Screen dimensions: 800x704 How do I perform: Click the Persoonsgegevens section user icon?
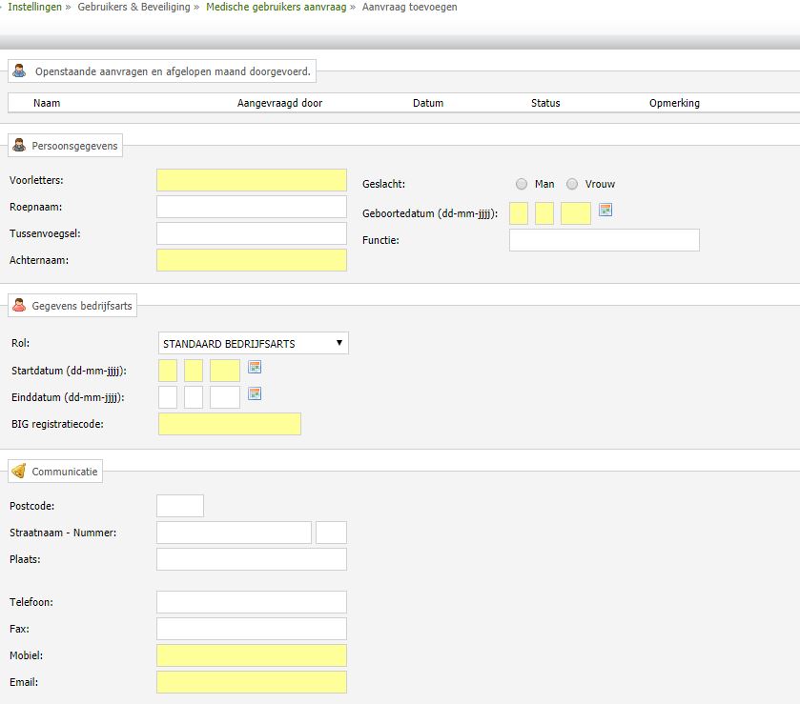tap(19, 146)
